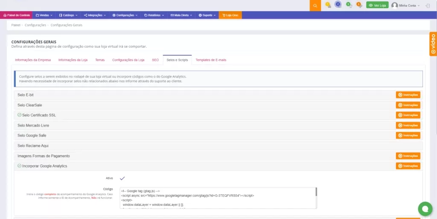Toggle the Ativo checkmark for Google Analytics

tap(122, 179)
